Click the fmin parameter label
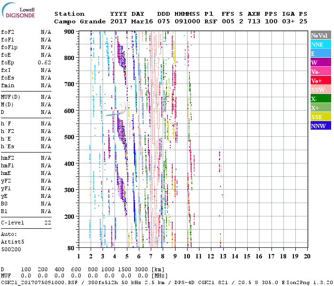334x286 pixels. [x=8, y=85]
